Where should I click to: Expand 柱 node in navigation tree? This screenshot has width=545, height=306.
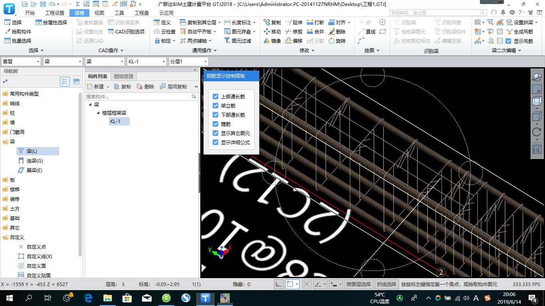[x=5, y=113]
